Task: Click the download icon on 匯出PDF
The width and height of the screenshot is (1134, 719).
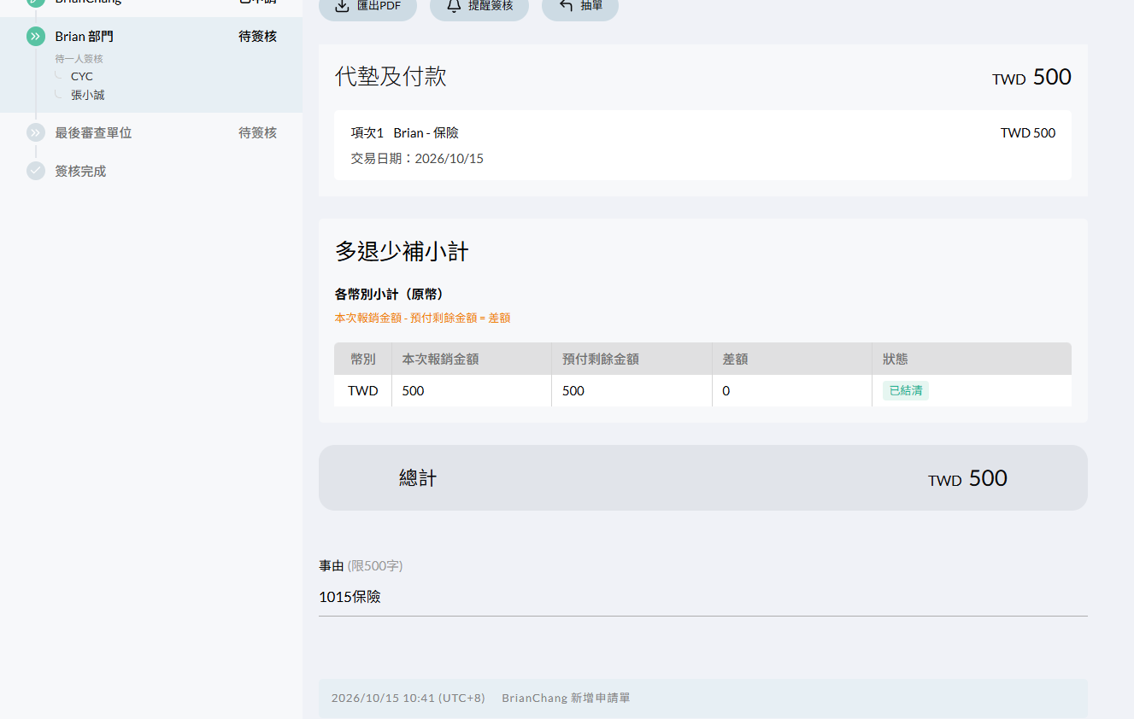Action: [x=342, y=6]
